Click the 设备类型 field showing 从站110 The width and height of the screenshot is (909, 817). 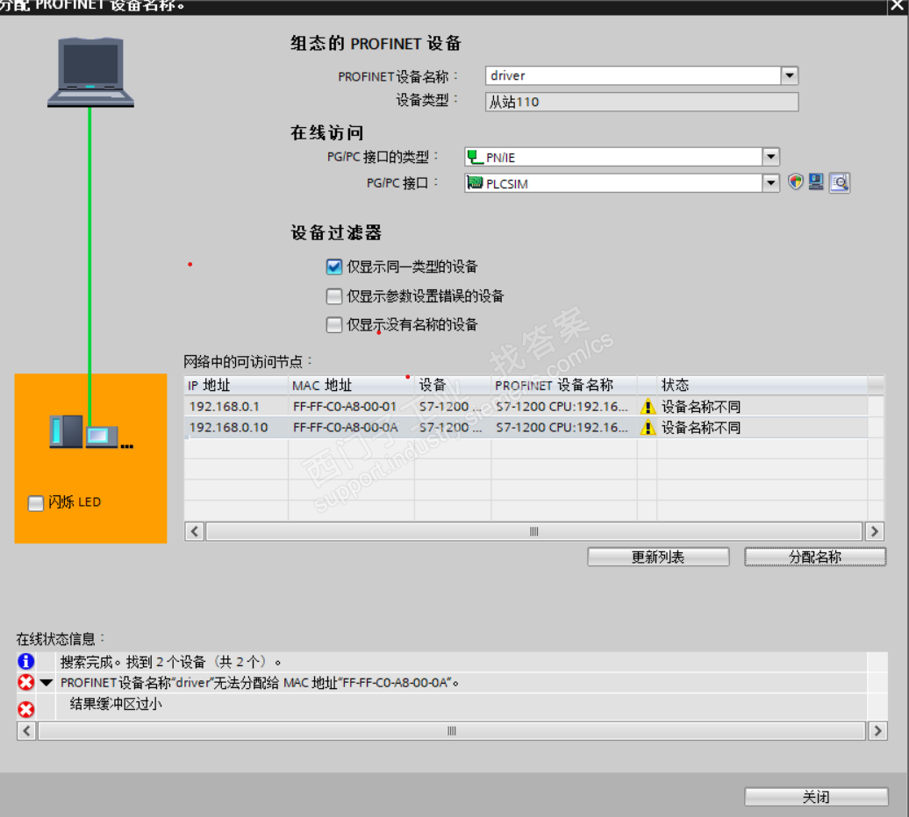coord(641,102)
